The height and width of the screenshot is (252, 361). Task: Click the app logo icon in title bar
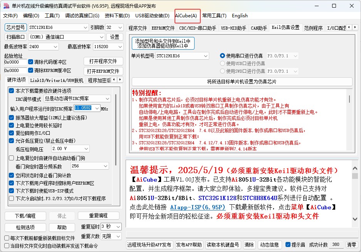pos(7,6)
